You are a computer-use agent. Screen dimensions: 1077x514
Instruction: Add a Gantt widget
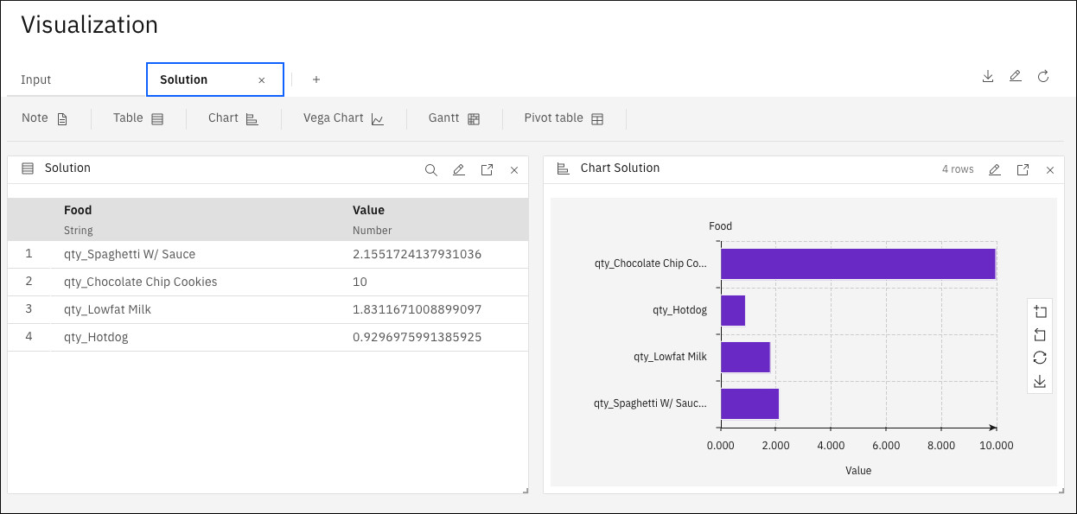[x=454, y=118]
